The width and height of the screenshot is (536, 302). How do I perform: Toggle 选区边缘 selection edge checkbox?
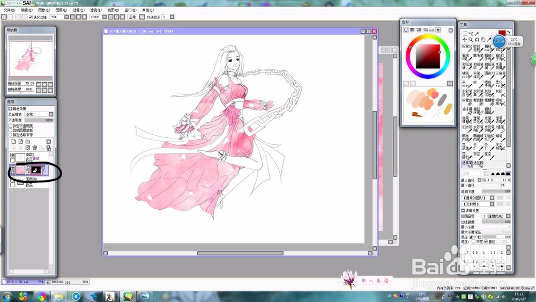(31, 17)
